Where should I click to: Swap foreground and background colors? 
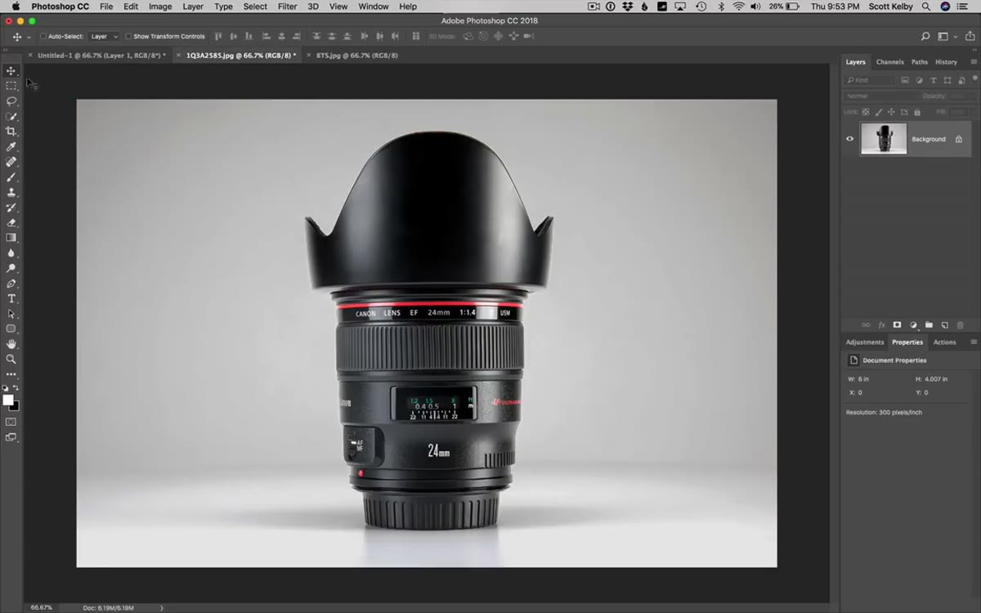[16, 388]
